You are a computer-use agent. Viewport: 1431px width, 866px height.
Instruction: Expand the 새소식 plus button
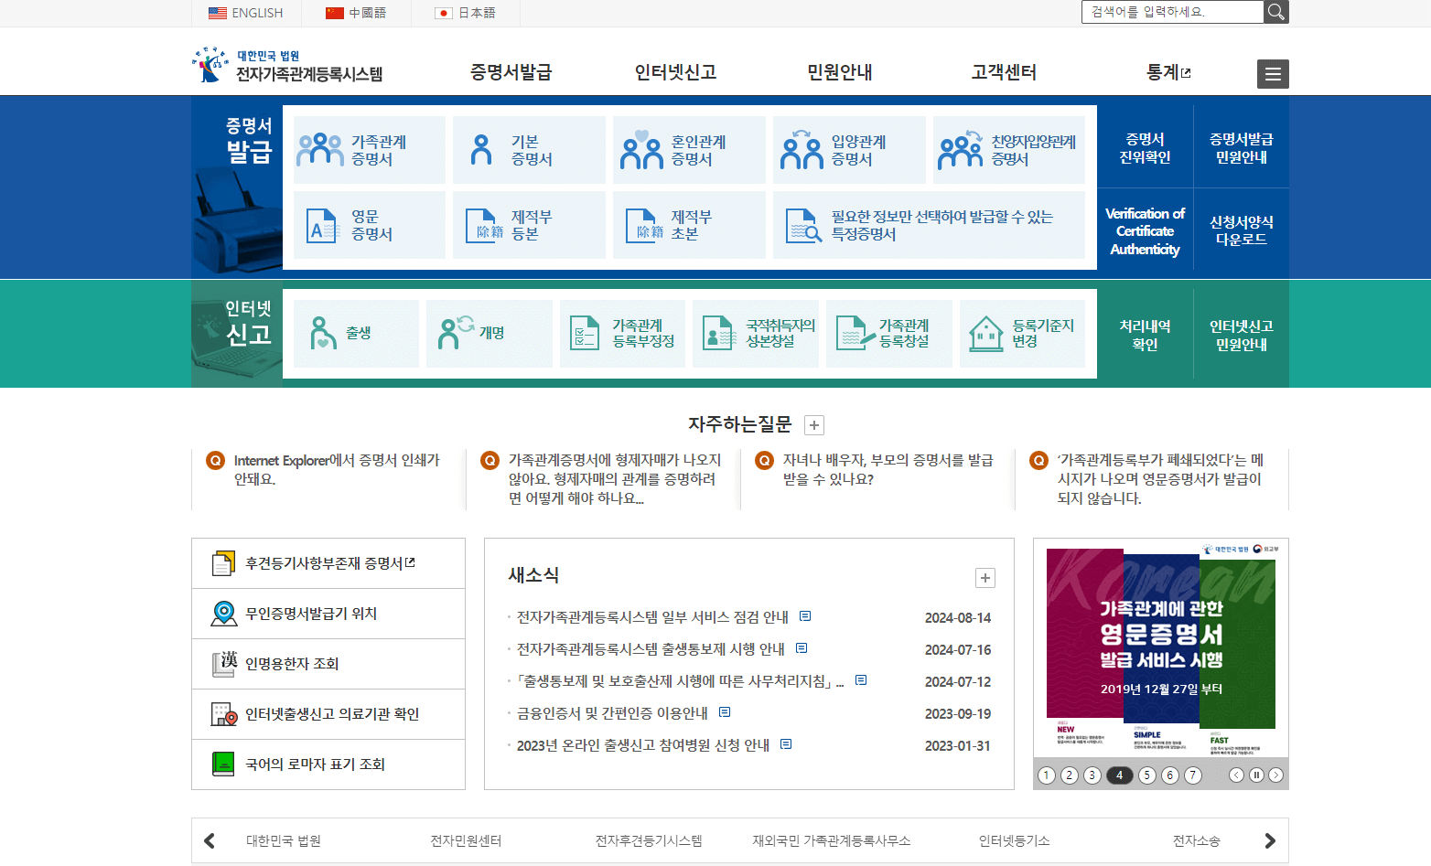pos(984,578)
